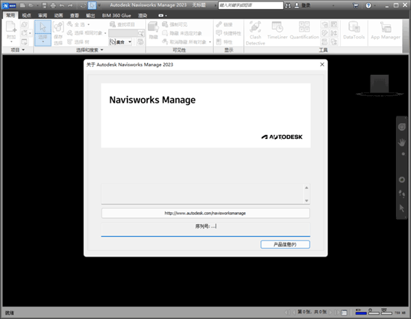Click the Product Information (产品信息) button
This screenshot has width=411, height=319.
(285, 244)
